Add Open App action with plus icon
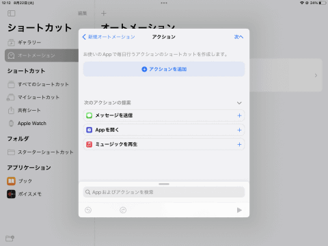 239,130
